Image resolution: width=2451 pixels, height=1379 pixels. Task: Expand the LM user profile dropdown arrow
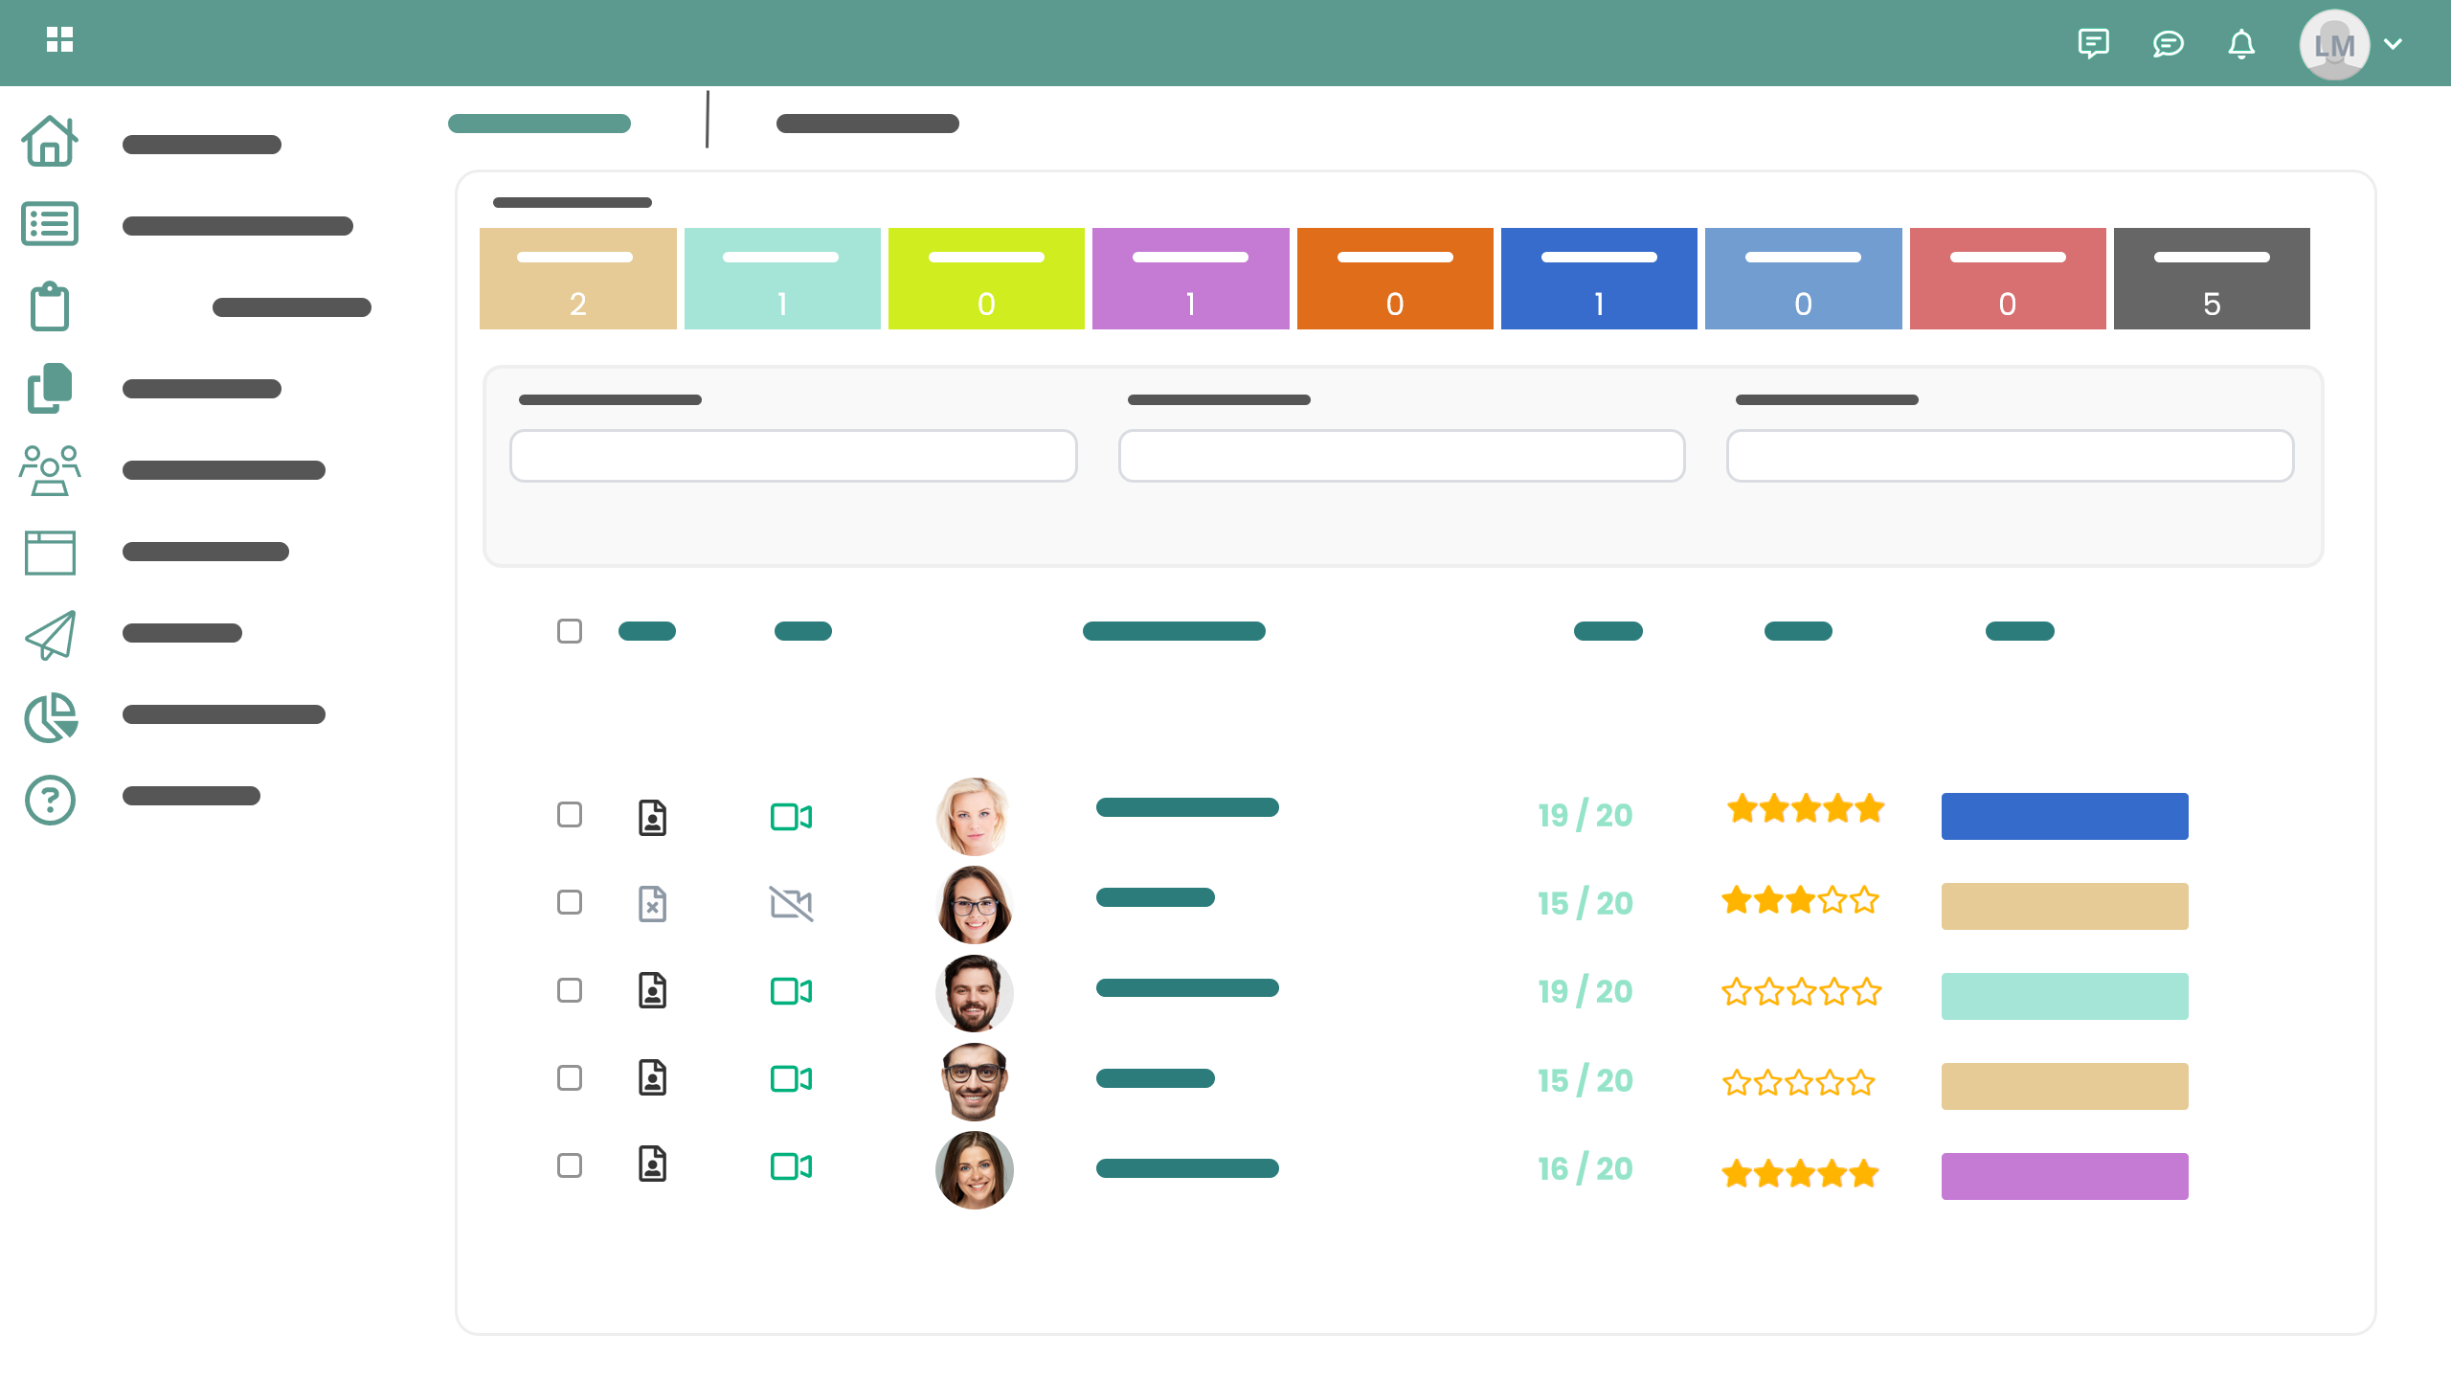pyautogui.click(x=2393, y=44)
